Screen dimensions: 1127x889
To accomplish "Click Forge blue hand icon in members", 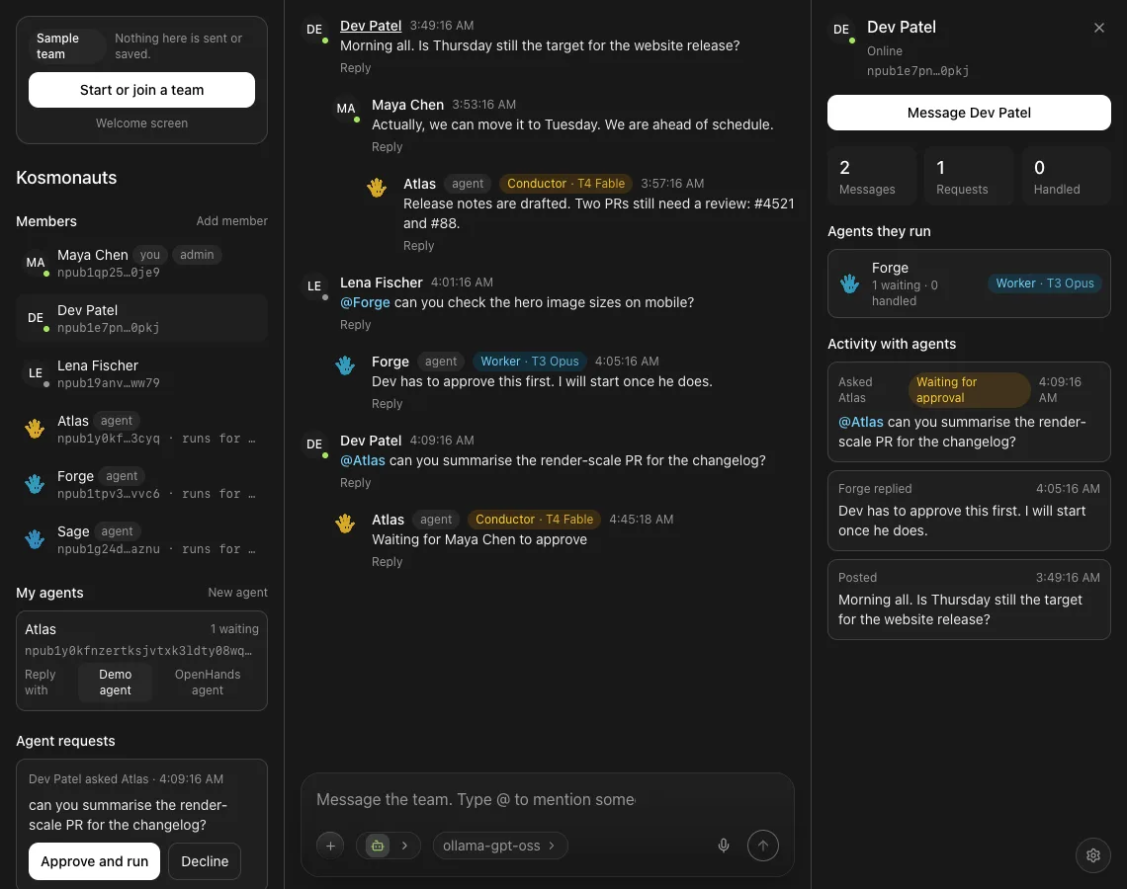I will tap(35, 484).
